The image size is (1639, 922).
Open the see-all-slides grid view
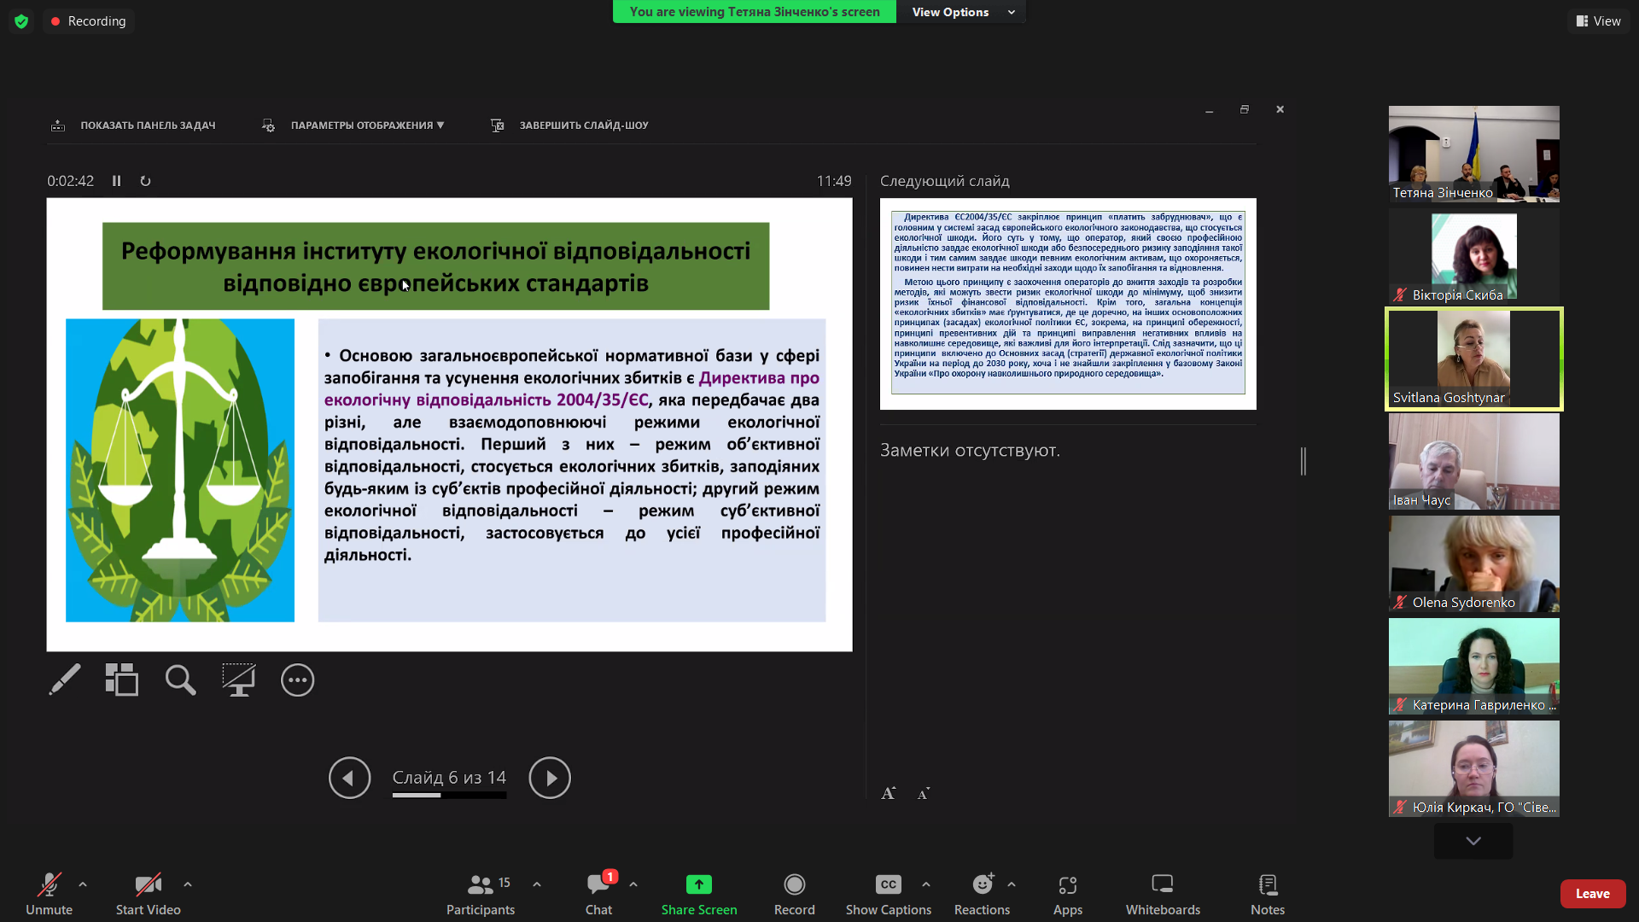coord(121,680)
